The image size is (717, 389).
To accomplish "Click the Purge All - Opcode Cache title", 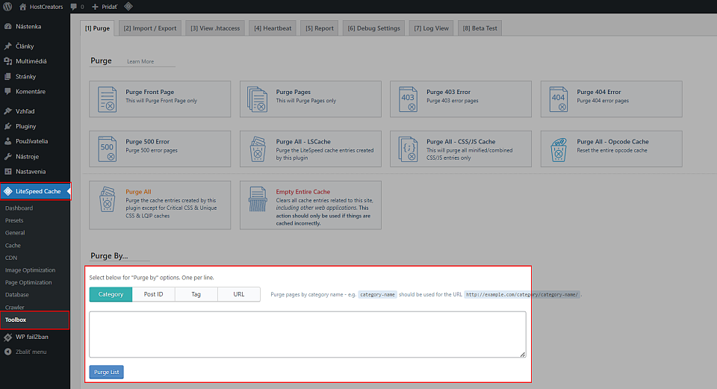I will (x=612, y=142).
